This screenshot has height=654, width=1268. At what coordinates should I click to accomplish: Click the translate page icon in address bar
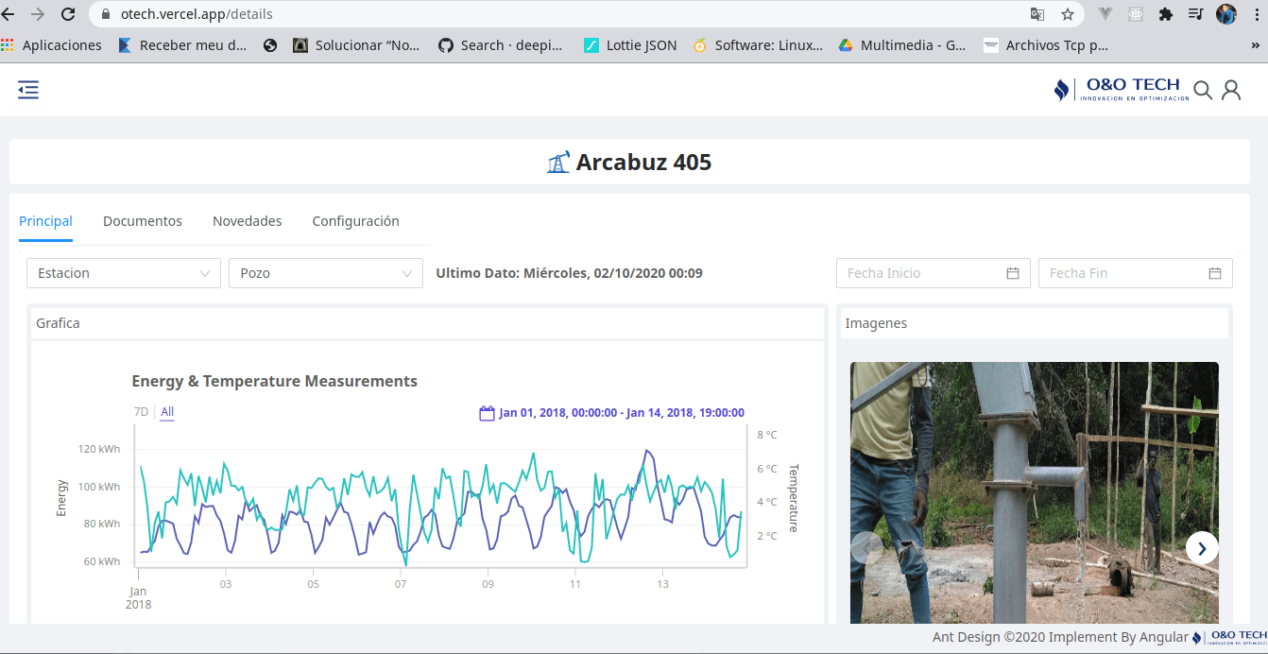(x=1037, y=14)
